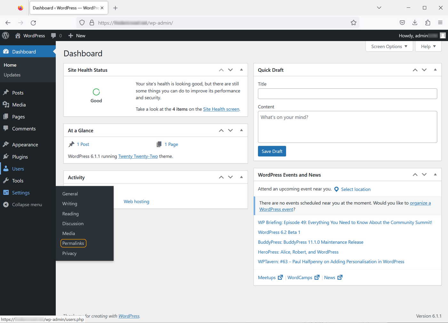The image size is (448, 323).
Task: Open the Screen Options dropdown
Action: [389, 46]
